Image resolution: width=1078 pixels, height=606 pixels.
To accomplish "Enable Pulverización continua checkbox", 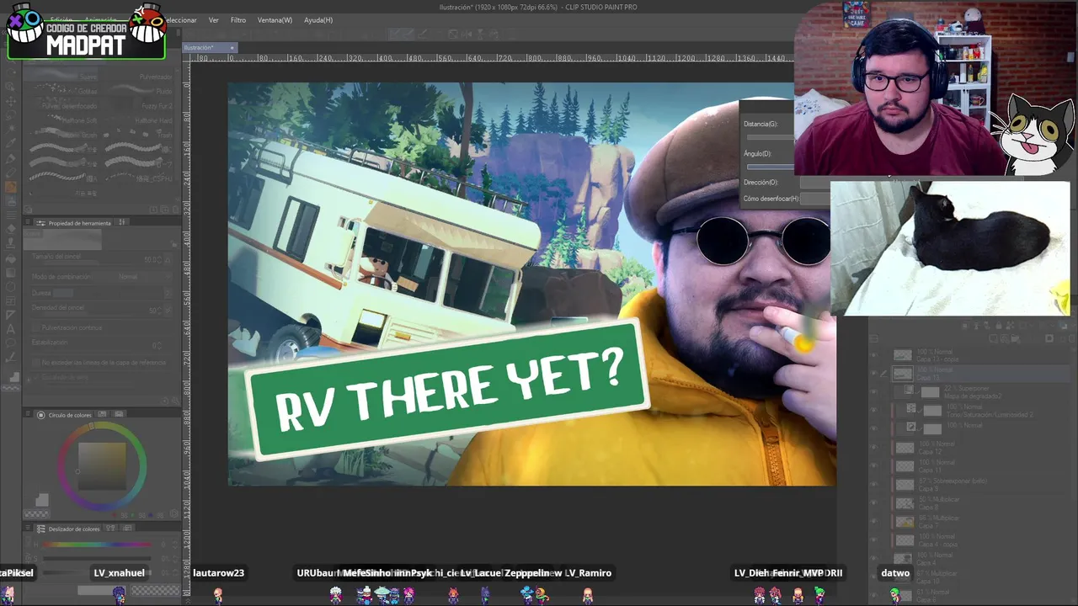I will click(x=36, y=327).
